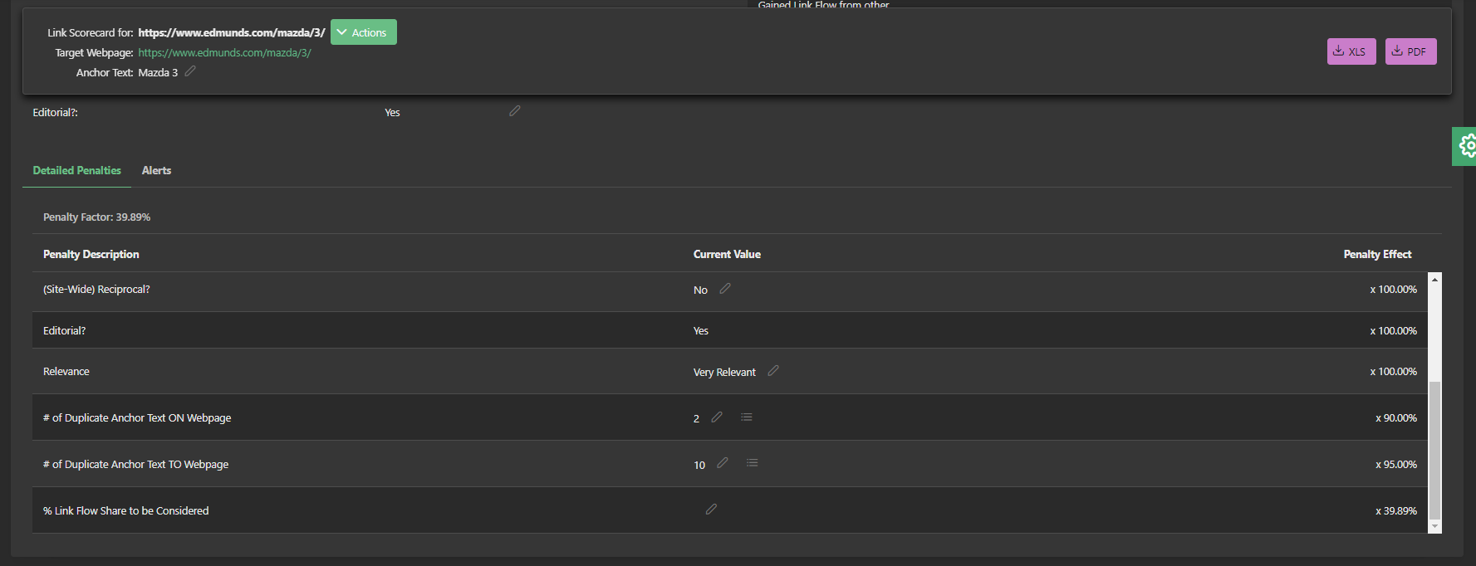This screenshot has height=566, width=1476.
Task: Download the scorecard as XLS
Action: [1351, 51]
